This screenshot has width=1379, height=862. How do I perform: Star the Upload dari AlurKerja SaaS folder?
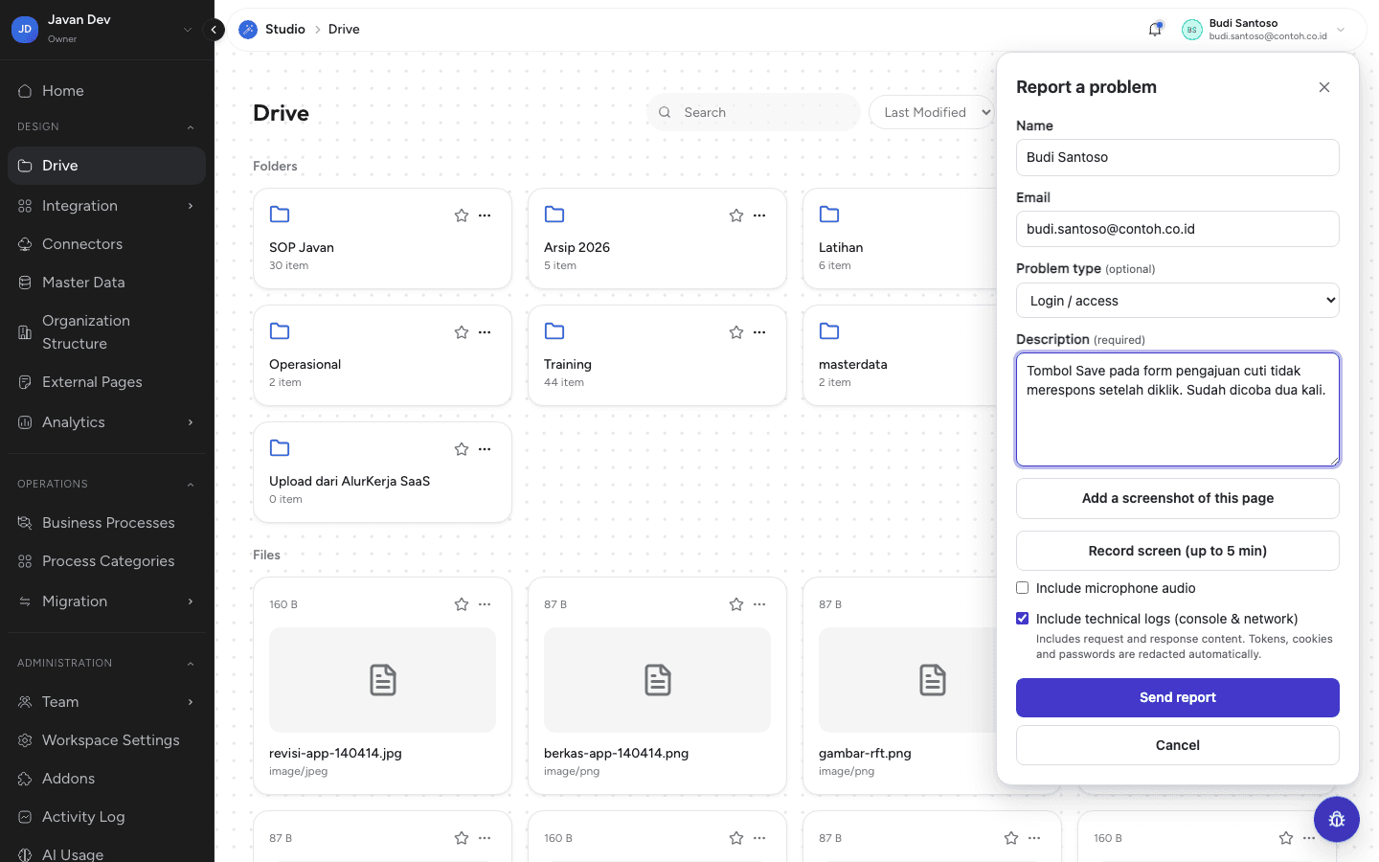[x=462, y=449]
